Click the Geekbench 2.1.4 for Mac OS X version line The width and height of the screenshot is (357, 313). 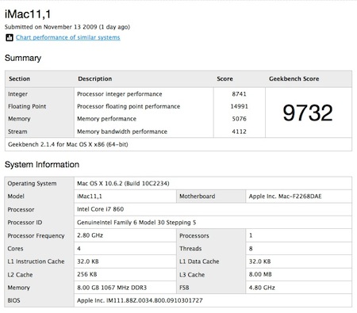pos(68,144)
